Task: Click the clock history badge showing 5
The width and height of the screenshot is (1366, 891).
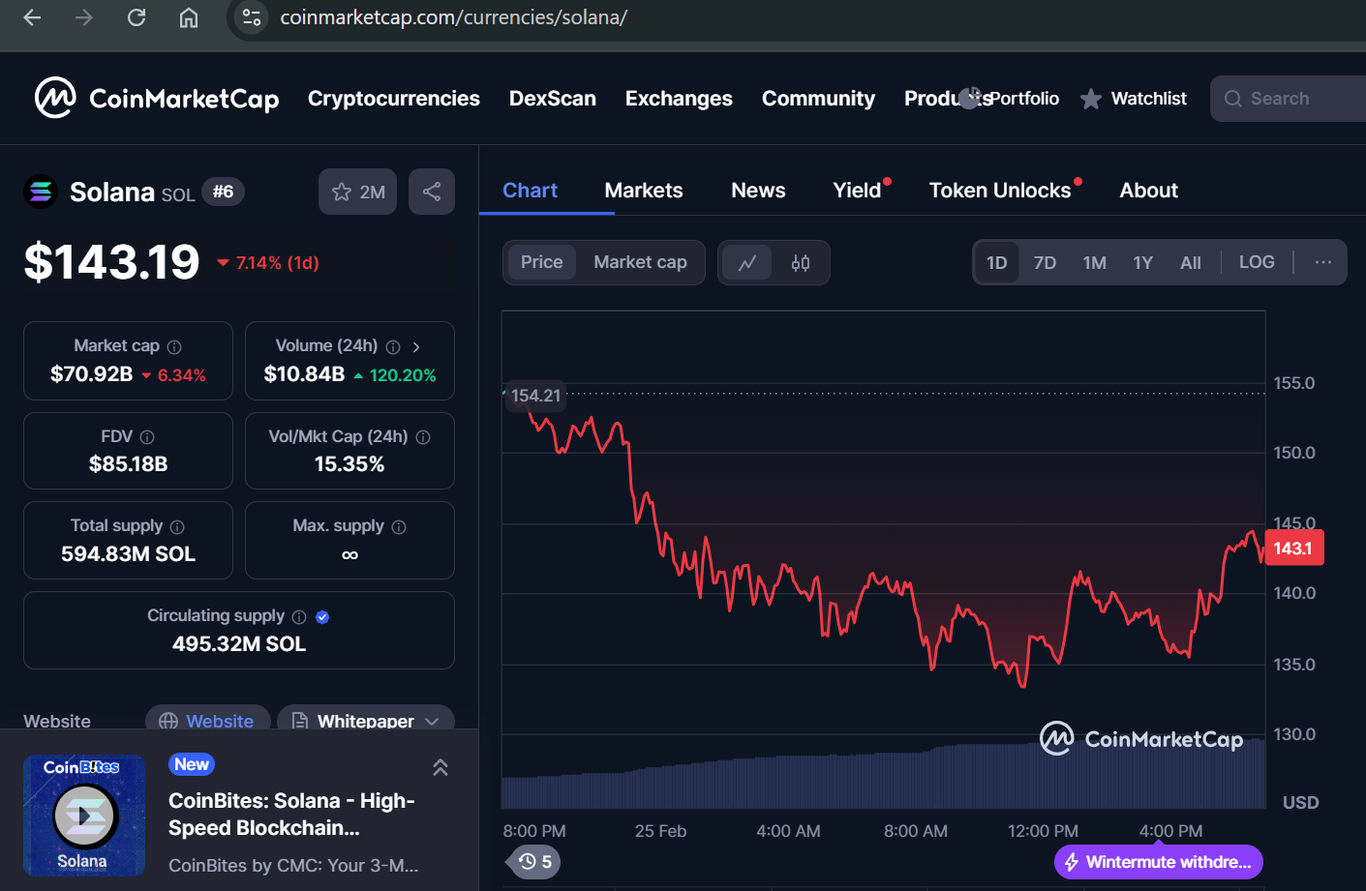Action: click(535, 861)
